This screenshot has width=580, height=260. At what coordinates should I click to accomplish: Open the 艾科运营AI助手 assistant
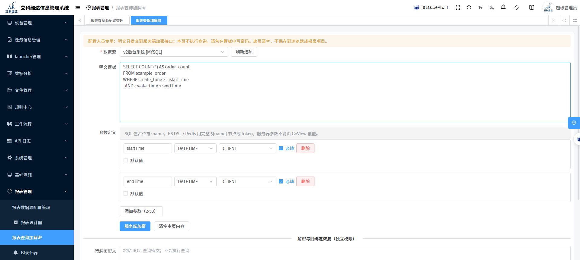[431, 8]
